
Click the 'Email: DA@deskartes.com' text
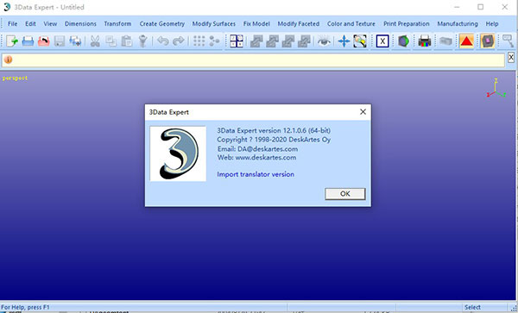coord(257,149)
